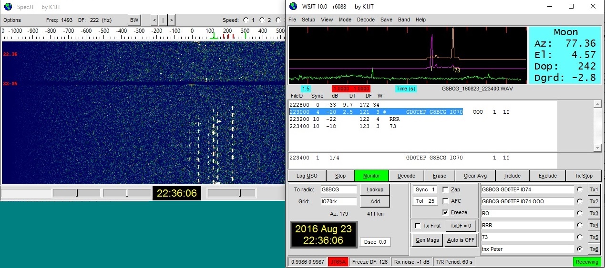Enable the Zap checkbox

[x=445, y=189]
